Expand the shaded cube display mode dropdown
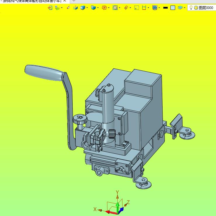This screenshot has width=216, height=216. (87, 8)
